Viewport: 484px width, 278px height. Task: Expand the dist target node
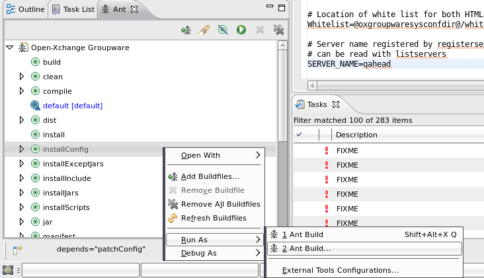pyautogui.click(x=21, y=120)
